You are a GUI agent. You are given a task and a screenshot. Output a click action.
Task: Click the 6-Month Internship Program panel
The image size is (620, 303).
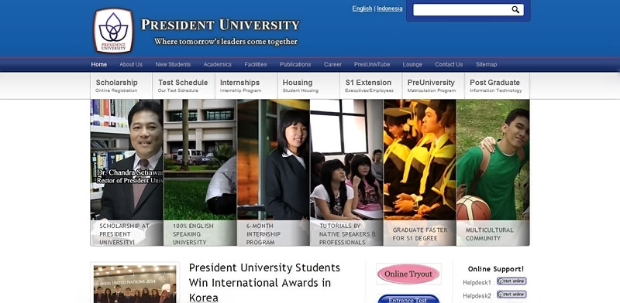coord(274,172)
